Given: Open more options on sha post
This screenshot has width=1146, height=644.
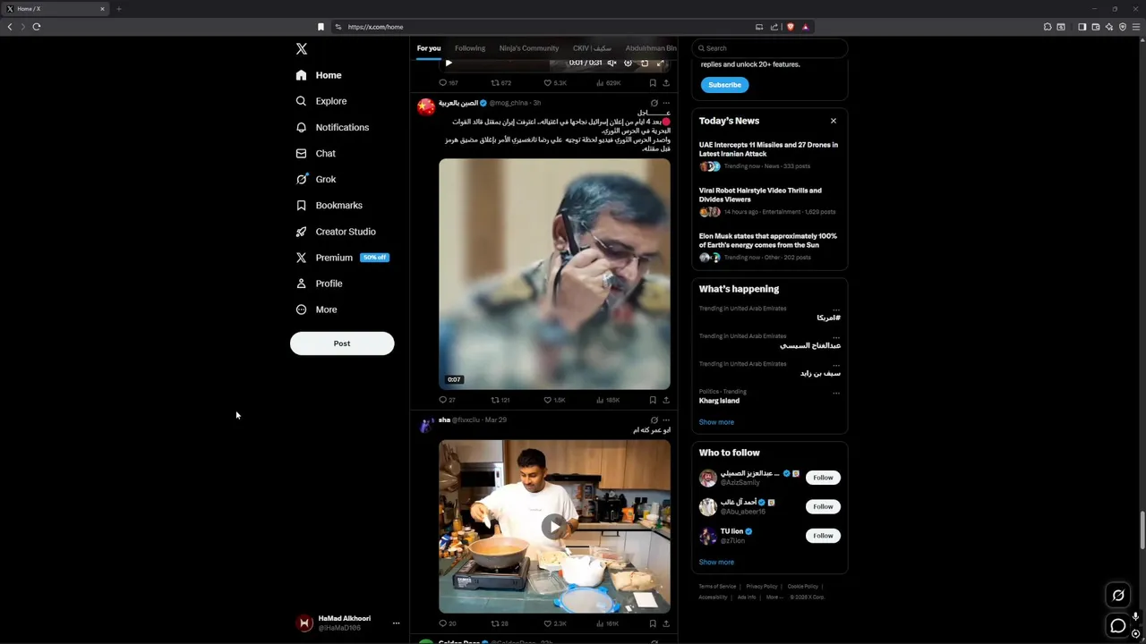Looking at the screenshot, I should tap(665, 419).
